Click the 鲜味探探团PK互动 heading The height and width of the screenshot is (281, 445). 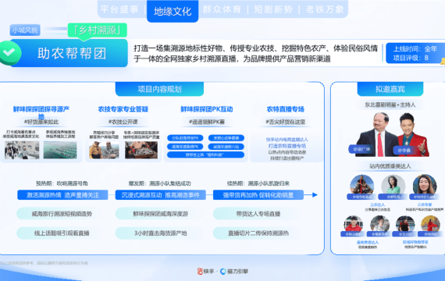point(207,109)
